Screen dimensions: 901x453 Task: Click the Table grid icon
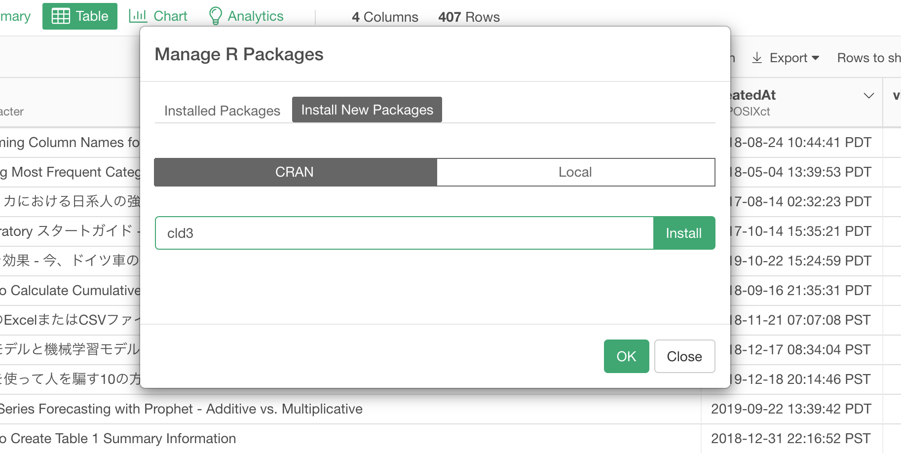coord(61,16)
